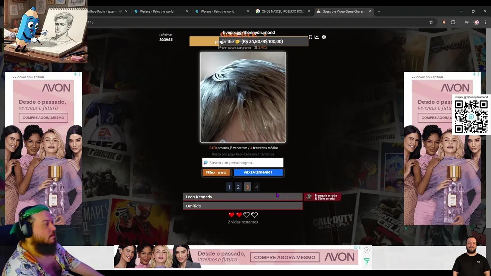Close the ONDE NASCEU ROBERTO tab
This screenshot has height=276, width=491.
tap(309, 11)
